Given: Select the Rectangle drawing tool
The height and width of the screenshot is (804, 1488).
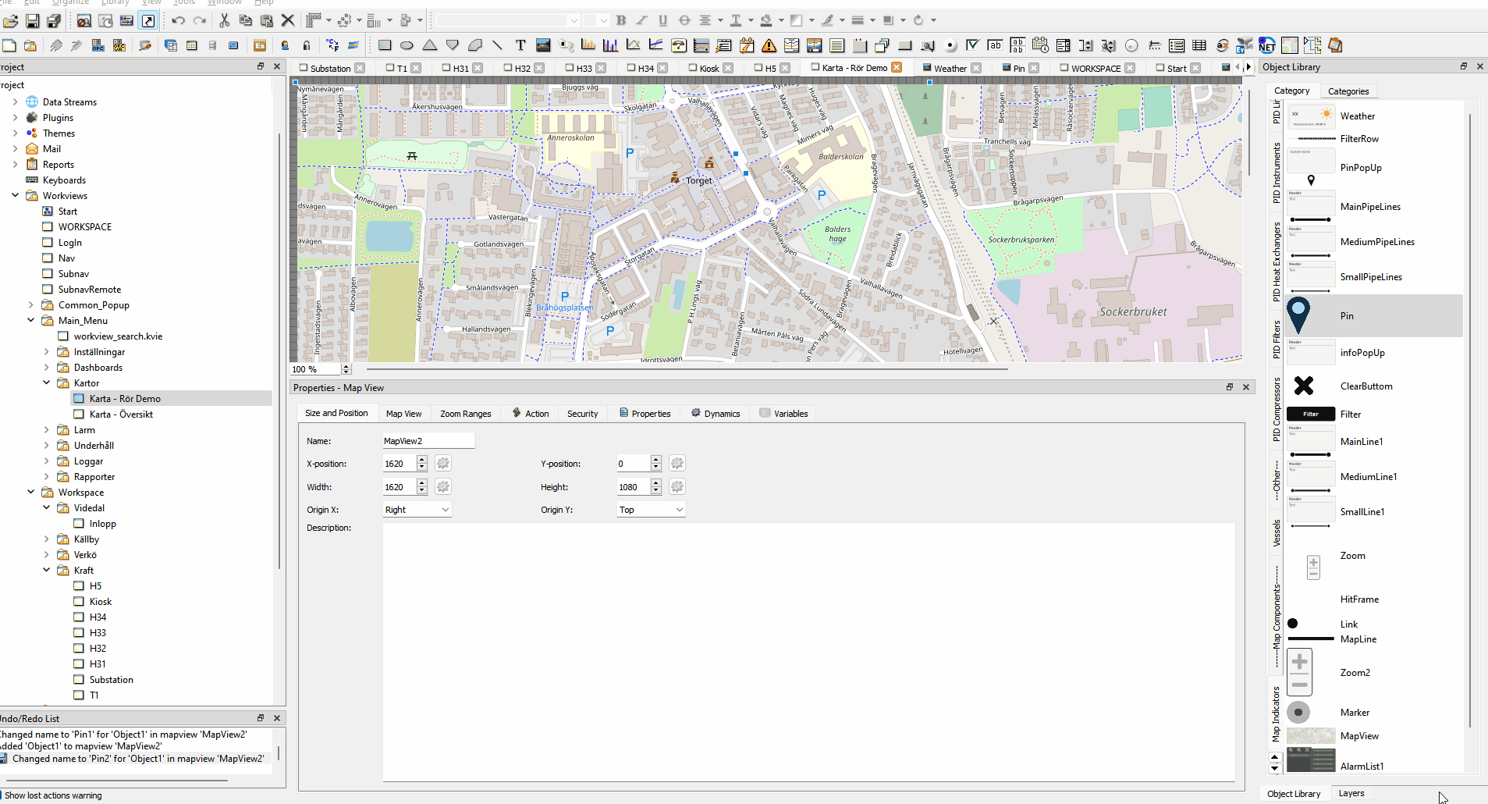Looking at the screenshot, I should coord(385,45).
